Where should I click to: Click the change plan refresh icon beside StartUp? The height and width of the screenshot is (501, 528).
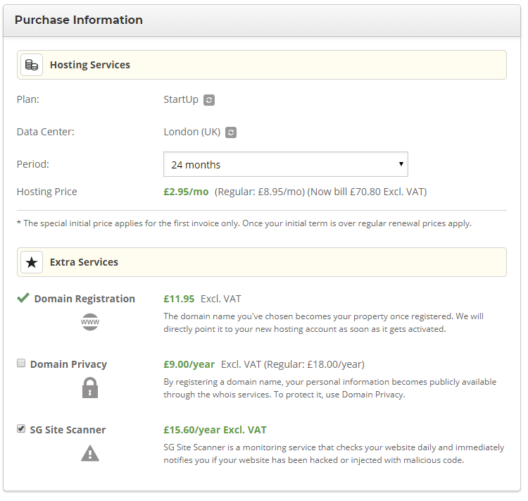point(209,100)
